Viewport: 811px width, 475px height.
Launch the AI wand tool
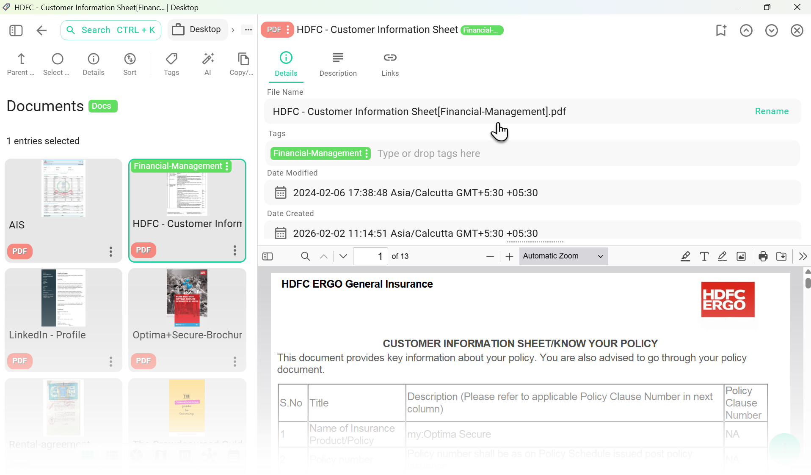pyautogui.click(x=208, y=64)
